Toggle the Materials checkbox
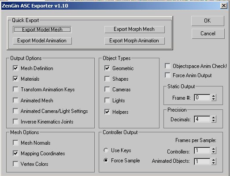Image resolution: width=230 pixels, height=176 pixels. (15, 79)
